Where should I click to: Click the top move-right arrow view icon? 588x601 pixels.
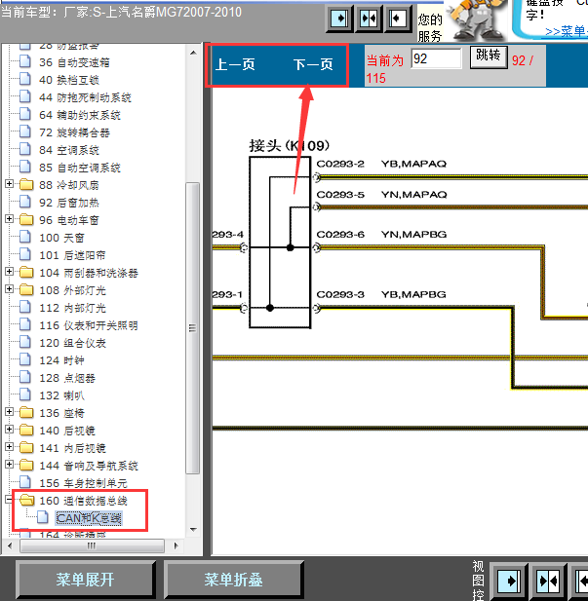coord(339,18)
